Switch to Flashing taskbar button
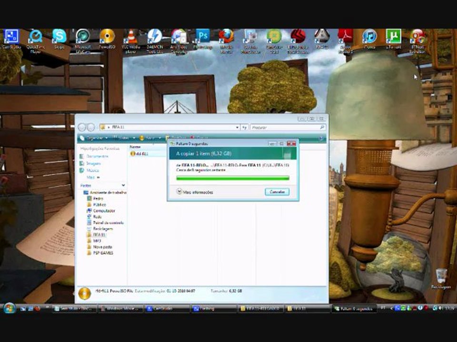Screen dimensions: 457x342 pos(213,309)
